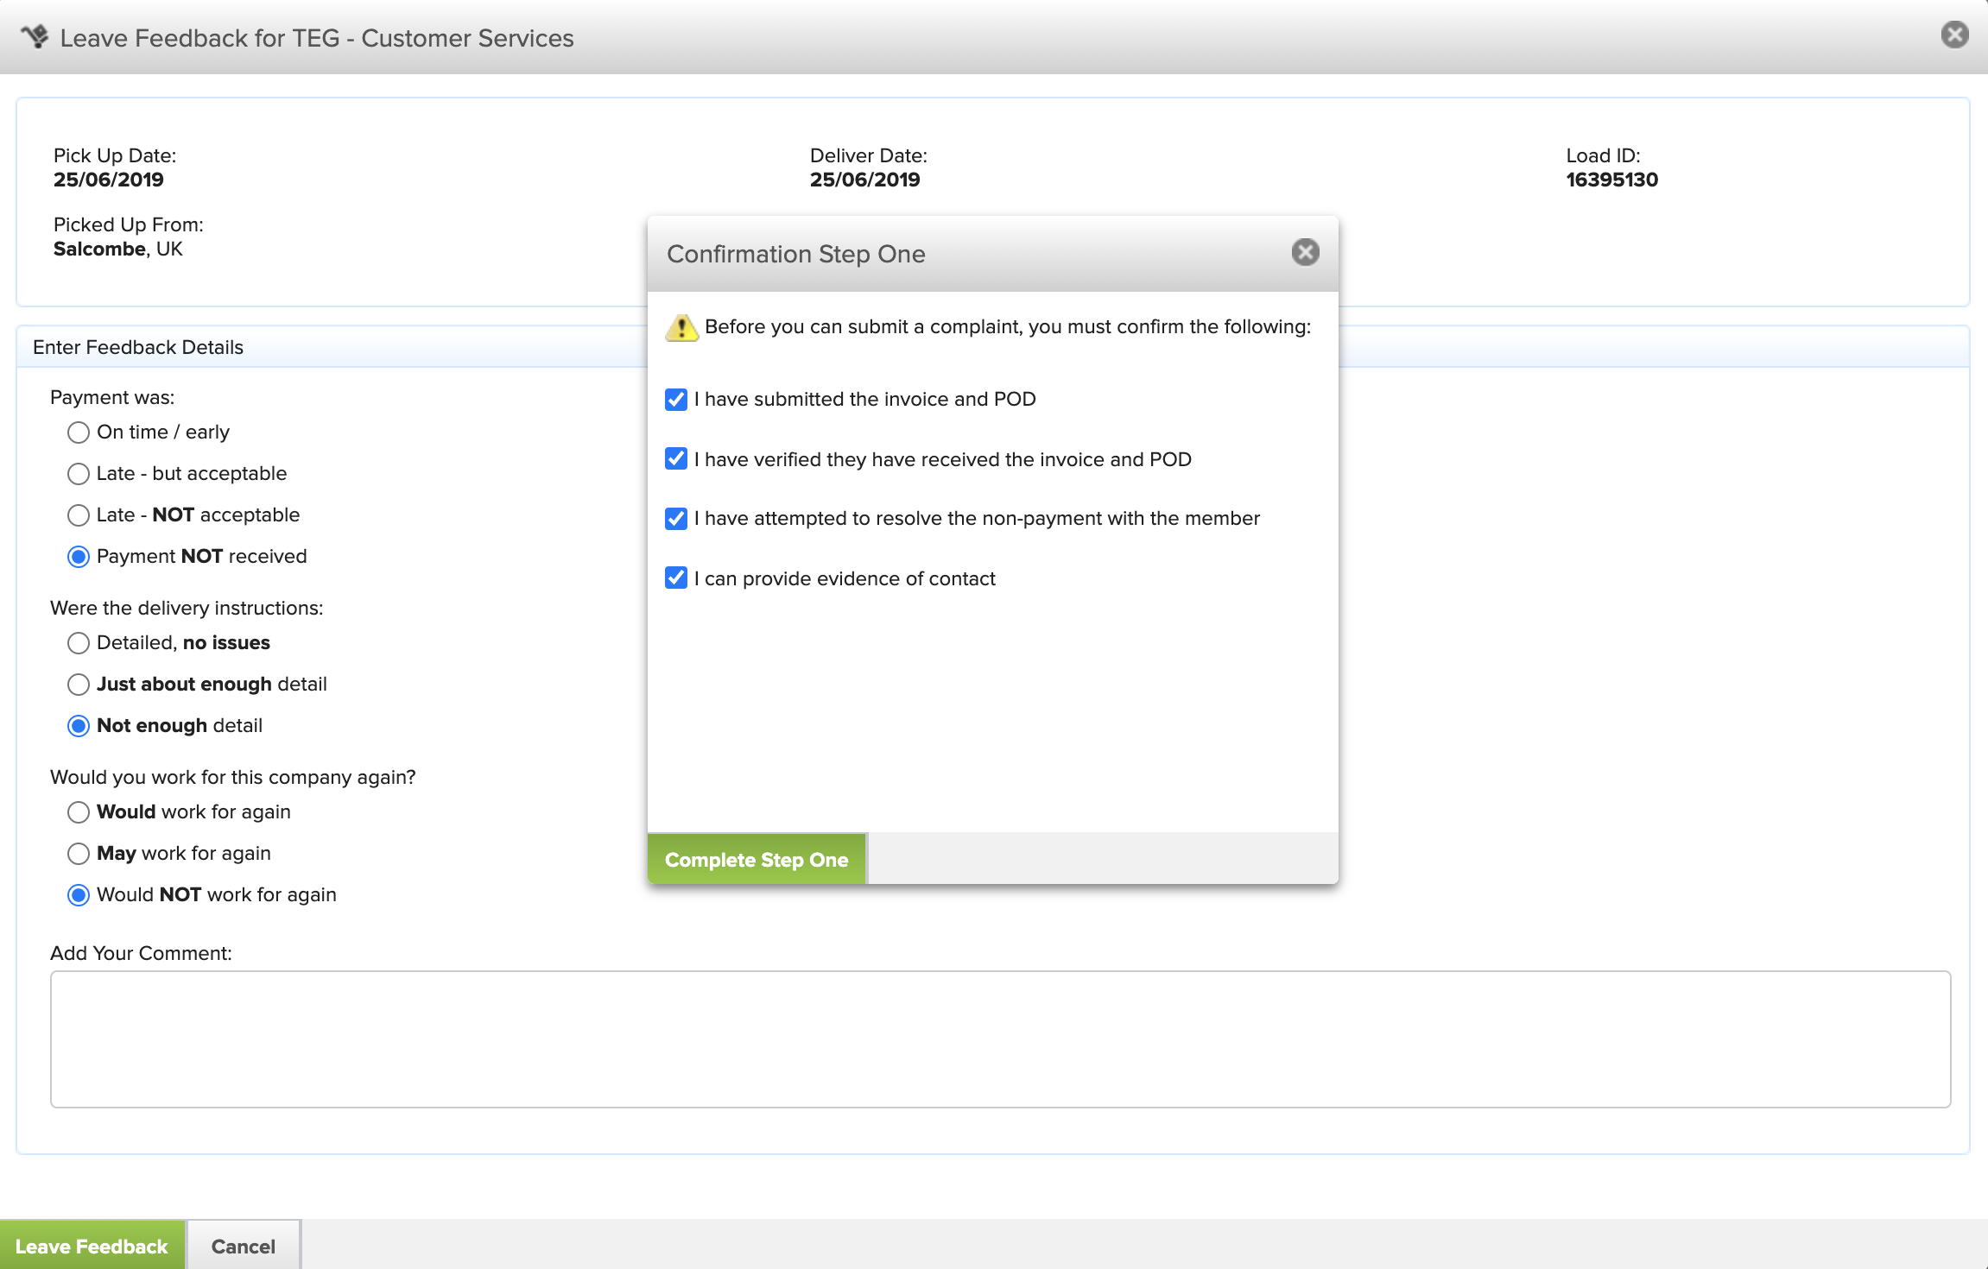Select 'Payment NOT received' radio button
The height and width of the screenshot is (1269, 1988).
pos(79,557)
